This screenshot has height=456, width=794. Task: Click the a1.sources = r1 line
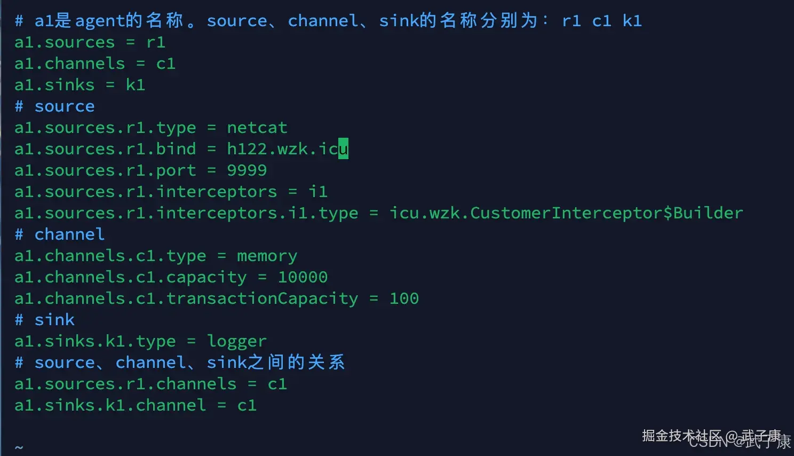click(90, 42)
